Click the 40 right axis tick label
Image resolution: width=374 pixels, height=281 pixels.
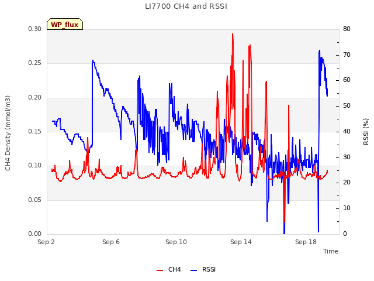[x=347, y=131]
